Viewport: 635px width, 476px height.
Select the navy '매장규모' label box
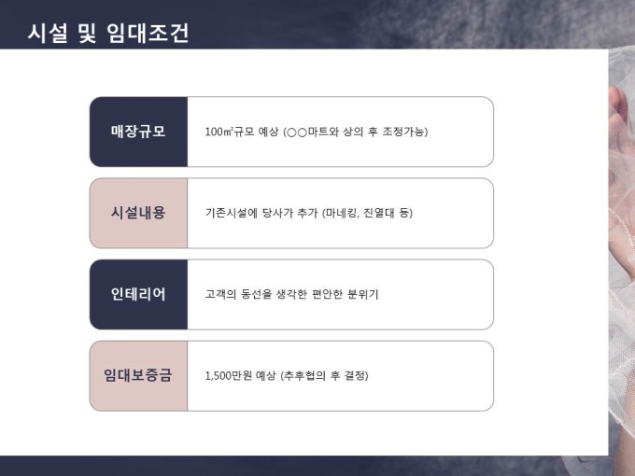(138, 132)
